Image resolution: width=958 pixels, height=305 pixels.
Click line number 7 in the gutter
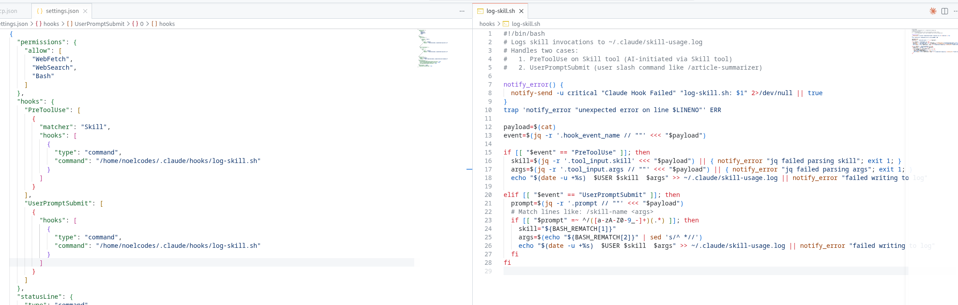coord(490,84)
